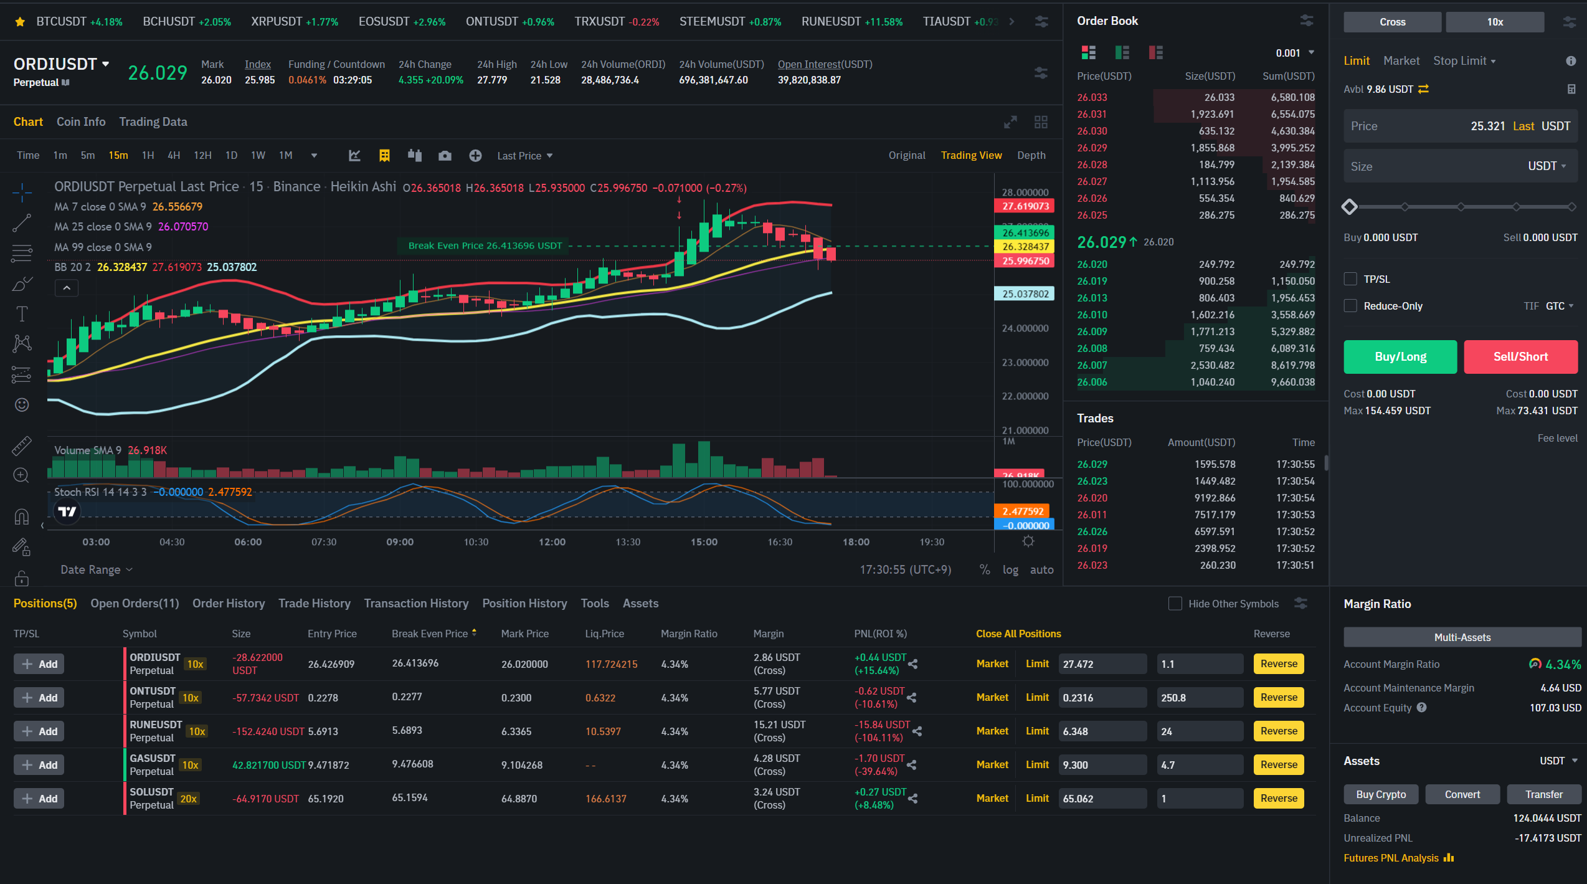1587x884 pixels.
Task: Expand more time intervals dropdown
Action: [314, 156]
